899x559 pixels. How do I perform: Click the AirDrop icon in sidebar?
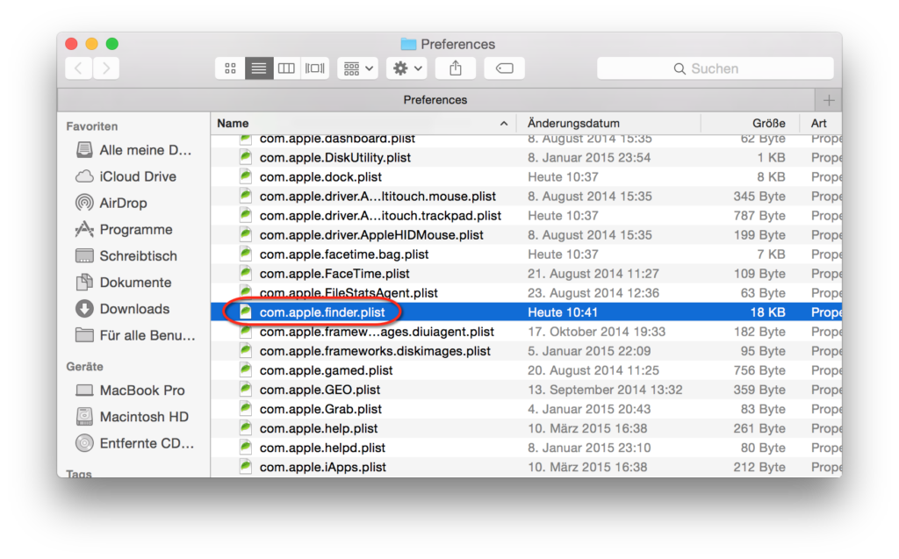pyautogui.click(x=84, y=203)
